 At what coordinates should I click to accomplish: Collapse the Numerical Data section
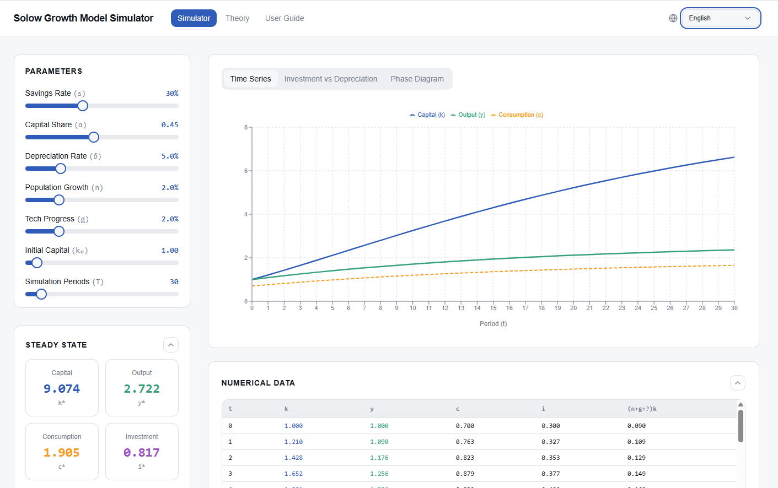737,383
